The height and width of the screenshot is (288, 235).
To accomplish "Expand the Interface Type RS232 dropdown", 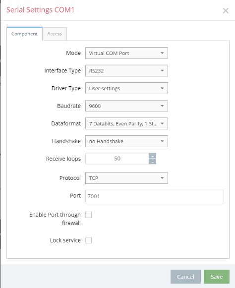I will point(126,71).
